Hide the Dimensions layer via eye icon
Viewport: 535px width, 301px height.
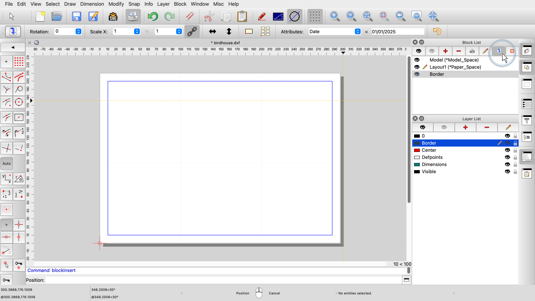(x=507, y=164)
